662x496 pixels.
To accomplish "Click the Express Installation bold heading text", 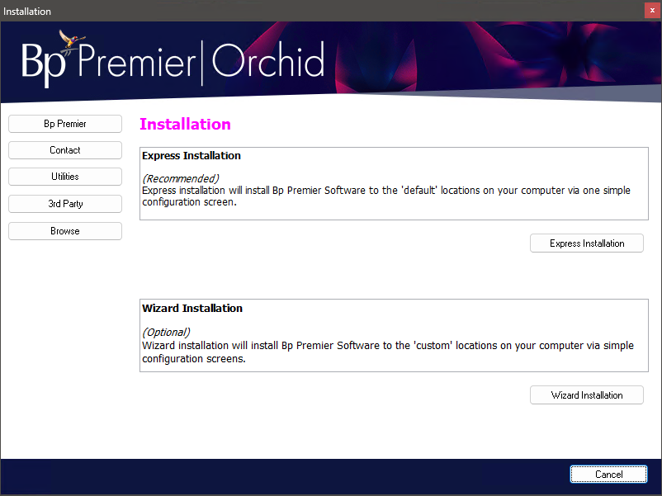I will [x=192, y=156].
